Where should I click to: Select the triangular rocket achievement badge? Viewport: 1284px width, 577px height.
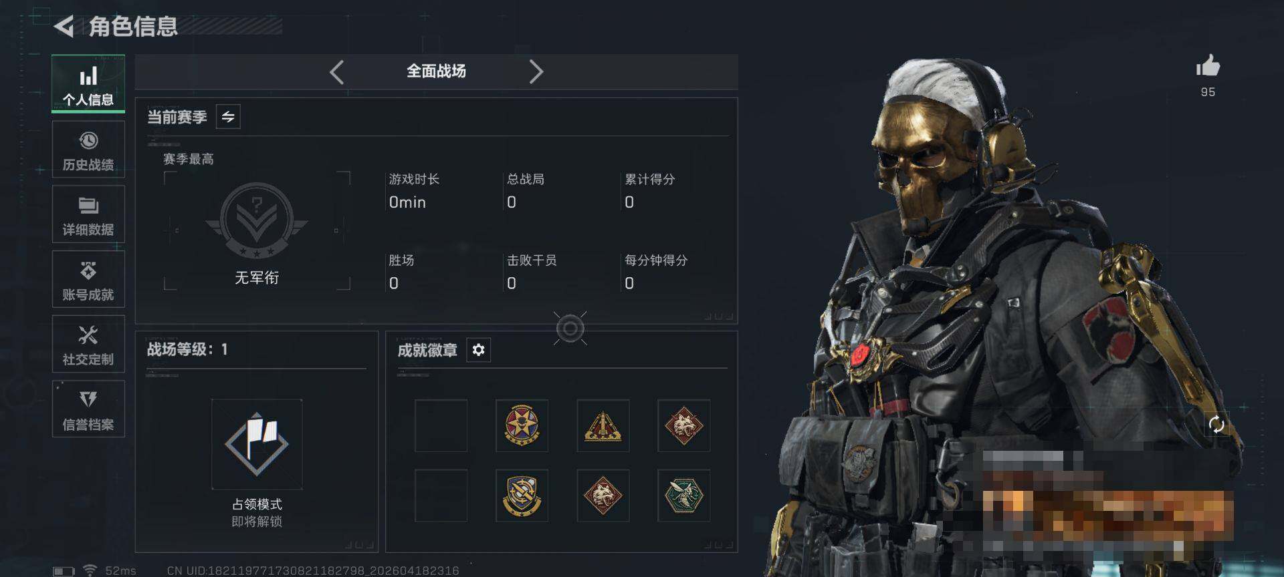coord(603,426)
